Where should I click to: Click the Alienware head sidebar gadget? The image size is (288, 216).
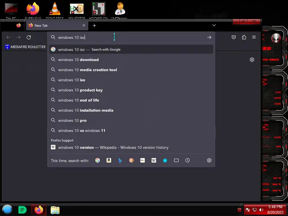point(276,38)
